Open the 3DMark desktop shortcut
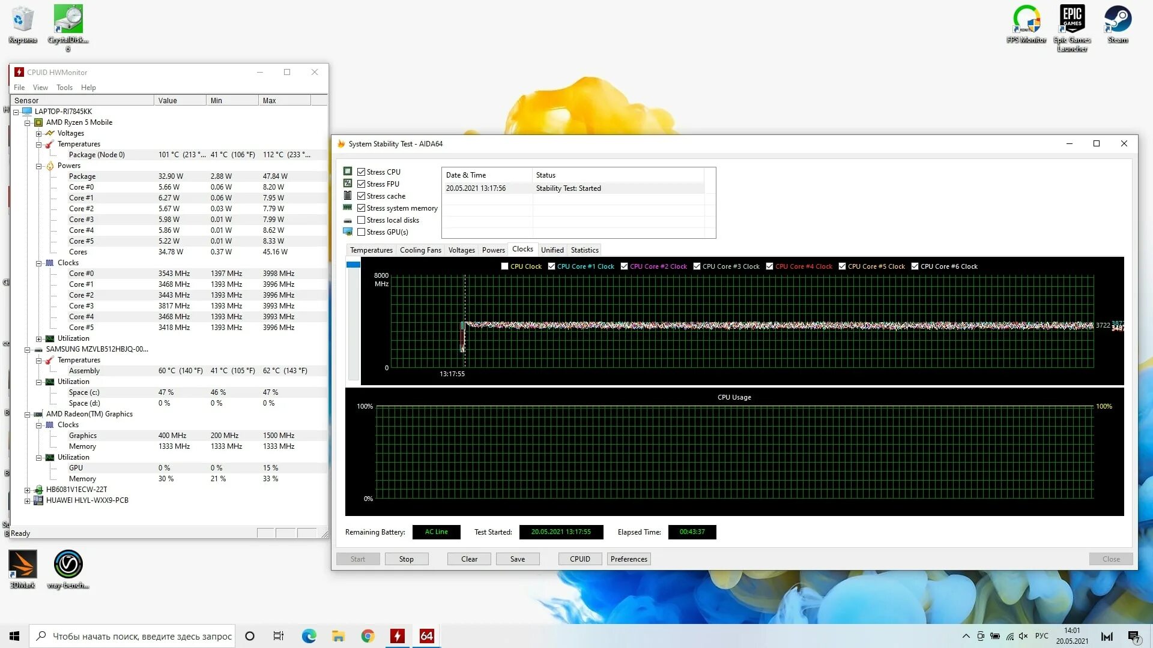Image resolution: width=1153 pixels, height=648 pixels. (x=23, y=569)
